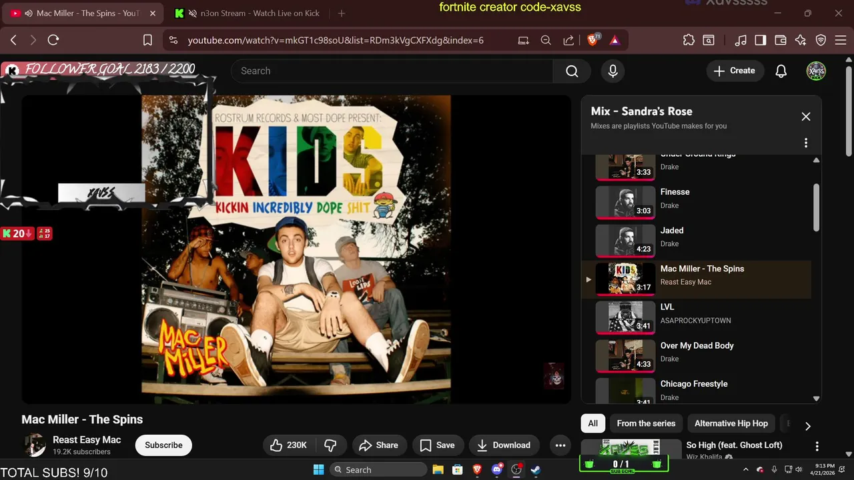The image size is (854, 480).
Task: Click the share page icon in address bar
Action: [x=568, y=40]
